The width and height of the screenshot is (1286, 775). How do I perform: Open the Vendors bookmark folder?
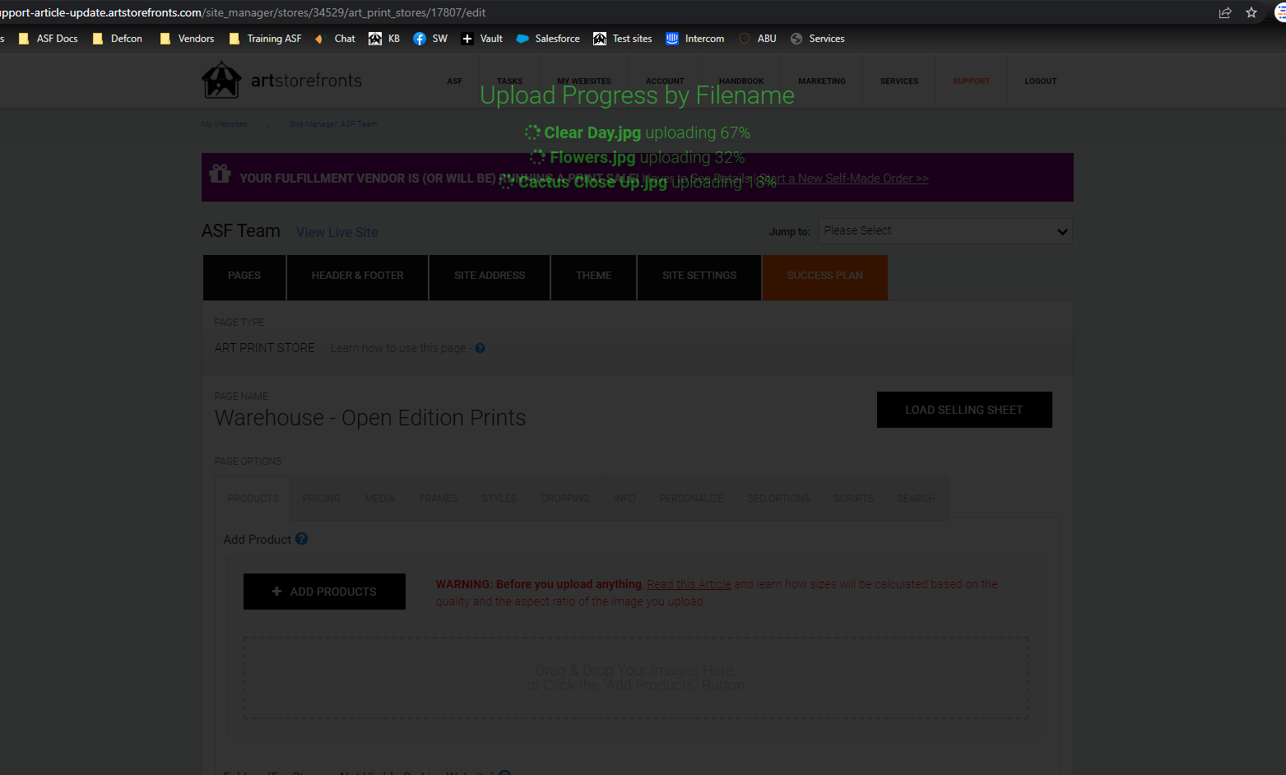point(187,39)
